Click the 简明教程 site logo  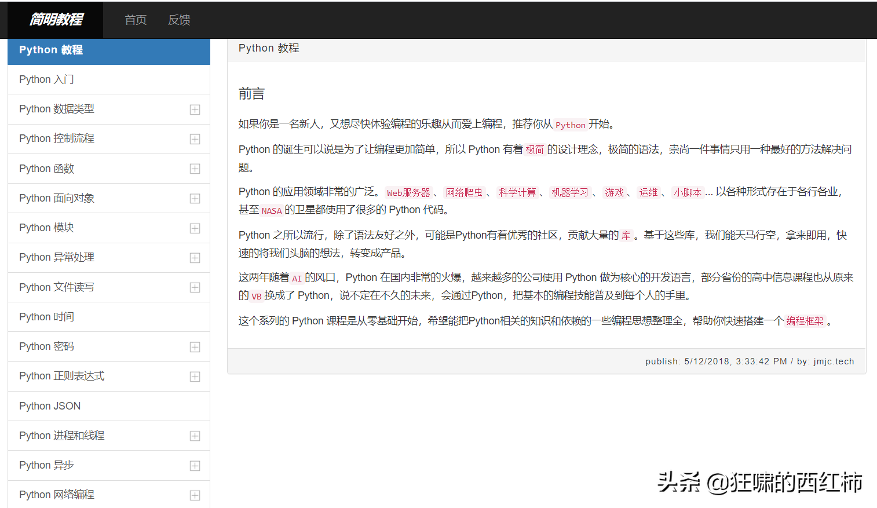click(x=56, y=20)
